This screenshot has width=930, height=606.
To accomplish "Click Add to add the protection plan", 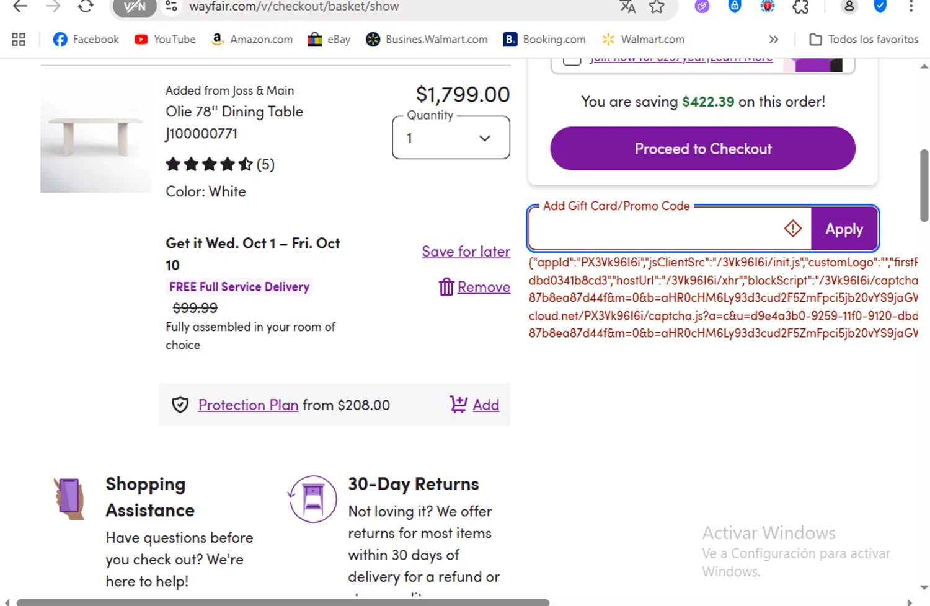I will coord(486,405).
